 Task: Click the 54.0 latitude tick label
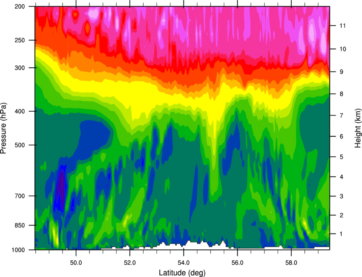pyautogui.click(x=184, y=263)
